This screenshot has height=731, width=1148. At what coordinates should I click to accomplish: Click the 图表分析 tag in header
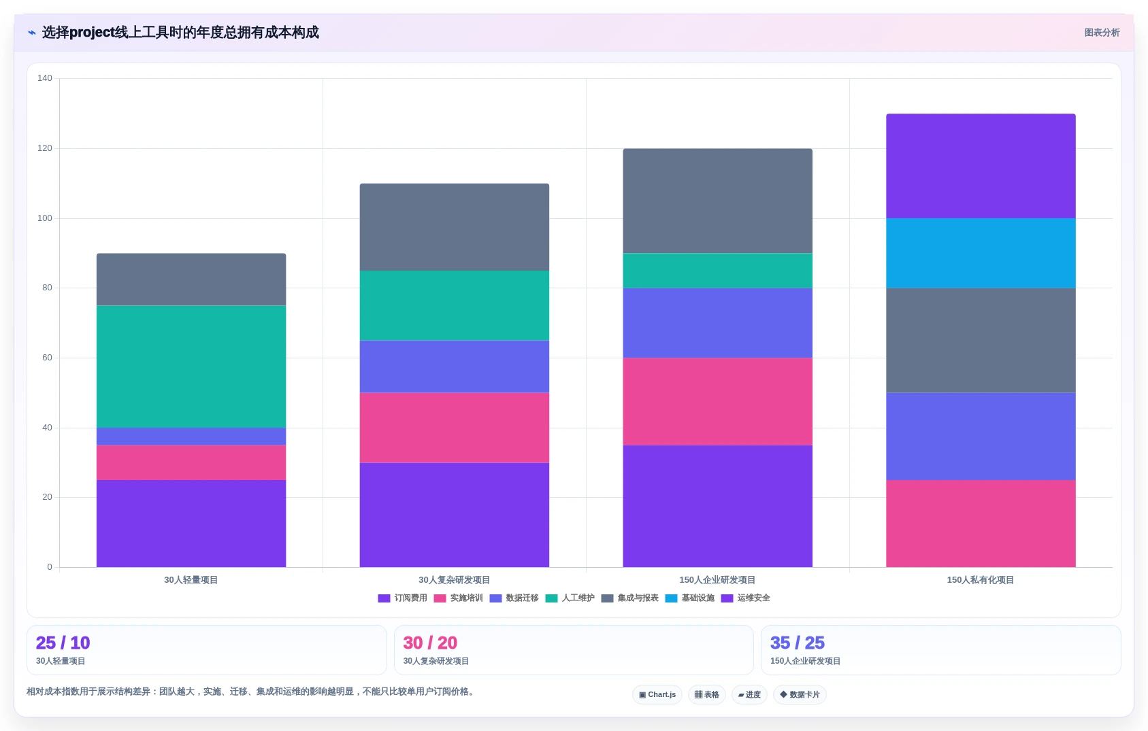pyautogui.click(x=1102, y=33)
